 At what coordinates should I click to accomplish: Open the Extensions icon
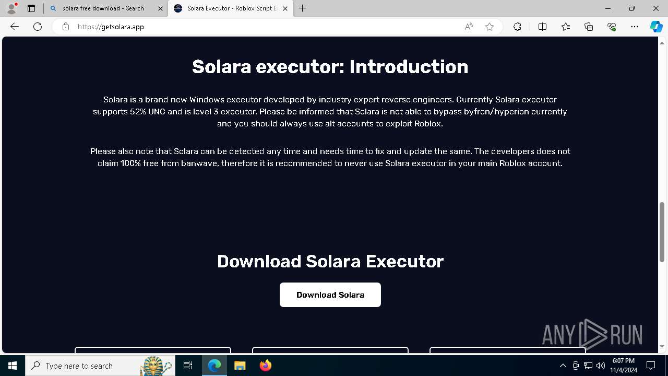click(517, 27)
